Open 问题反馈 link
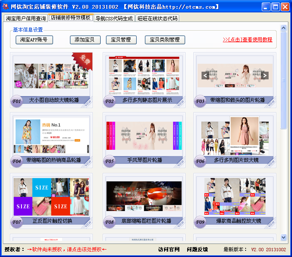292x257 pixels. 198,250
